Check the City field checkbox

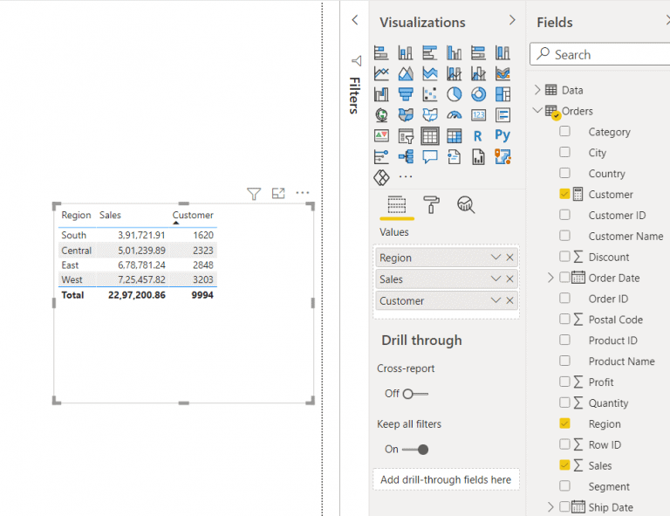click(x=564, y=152)
